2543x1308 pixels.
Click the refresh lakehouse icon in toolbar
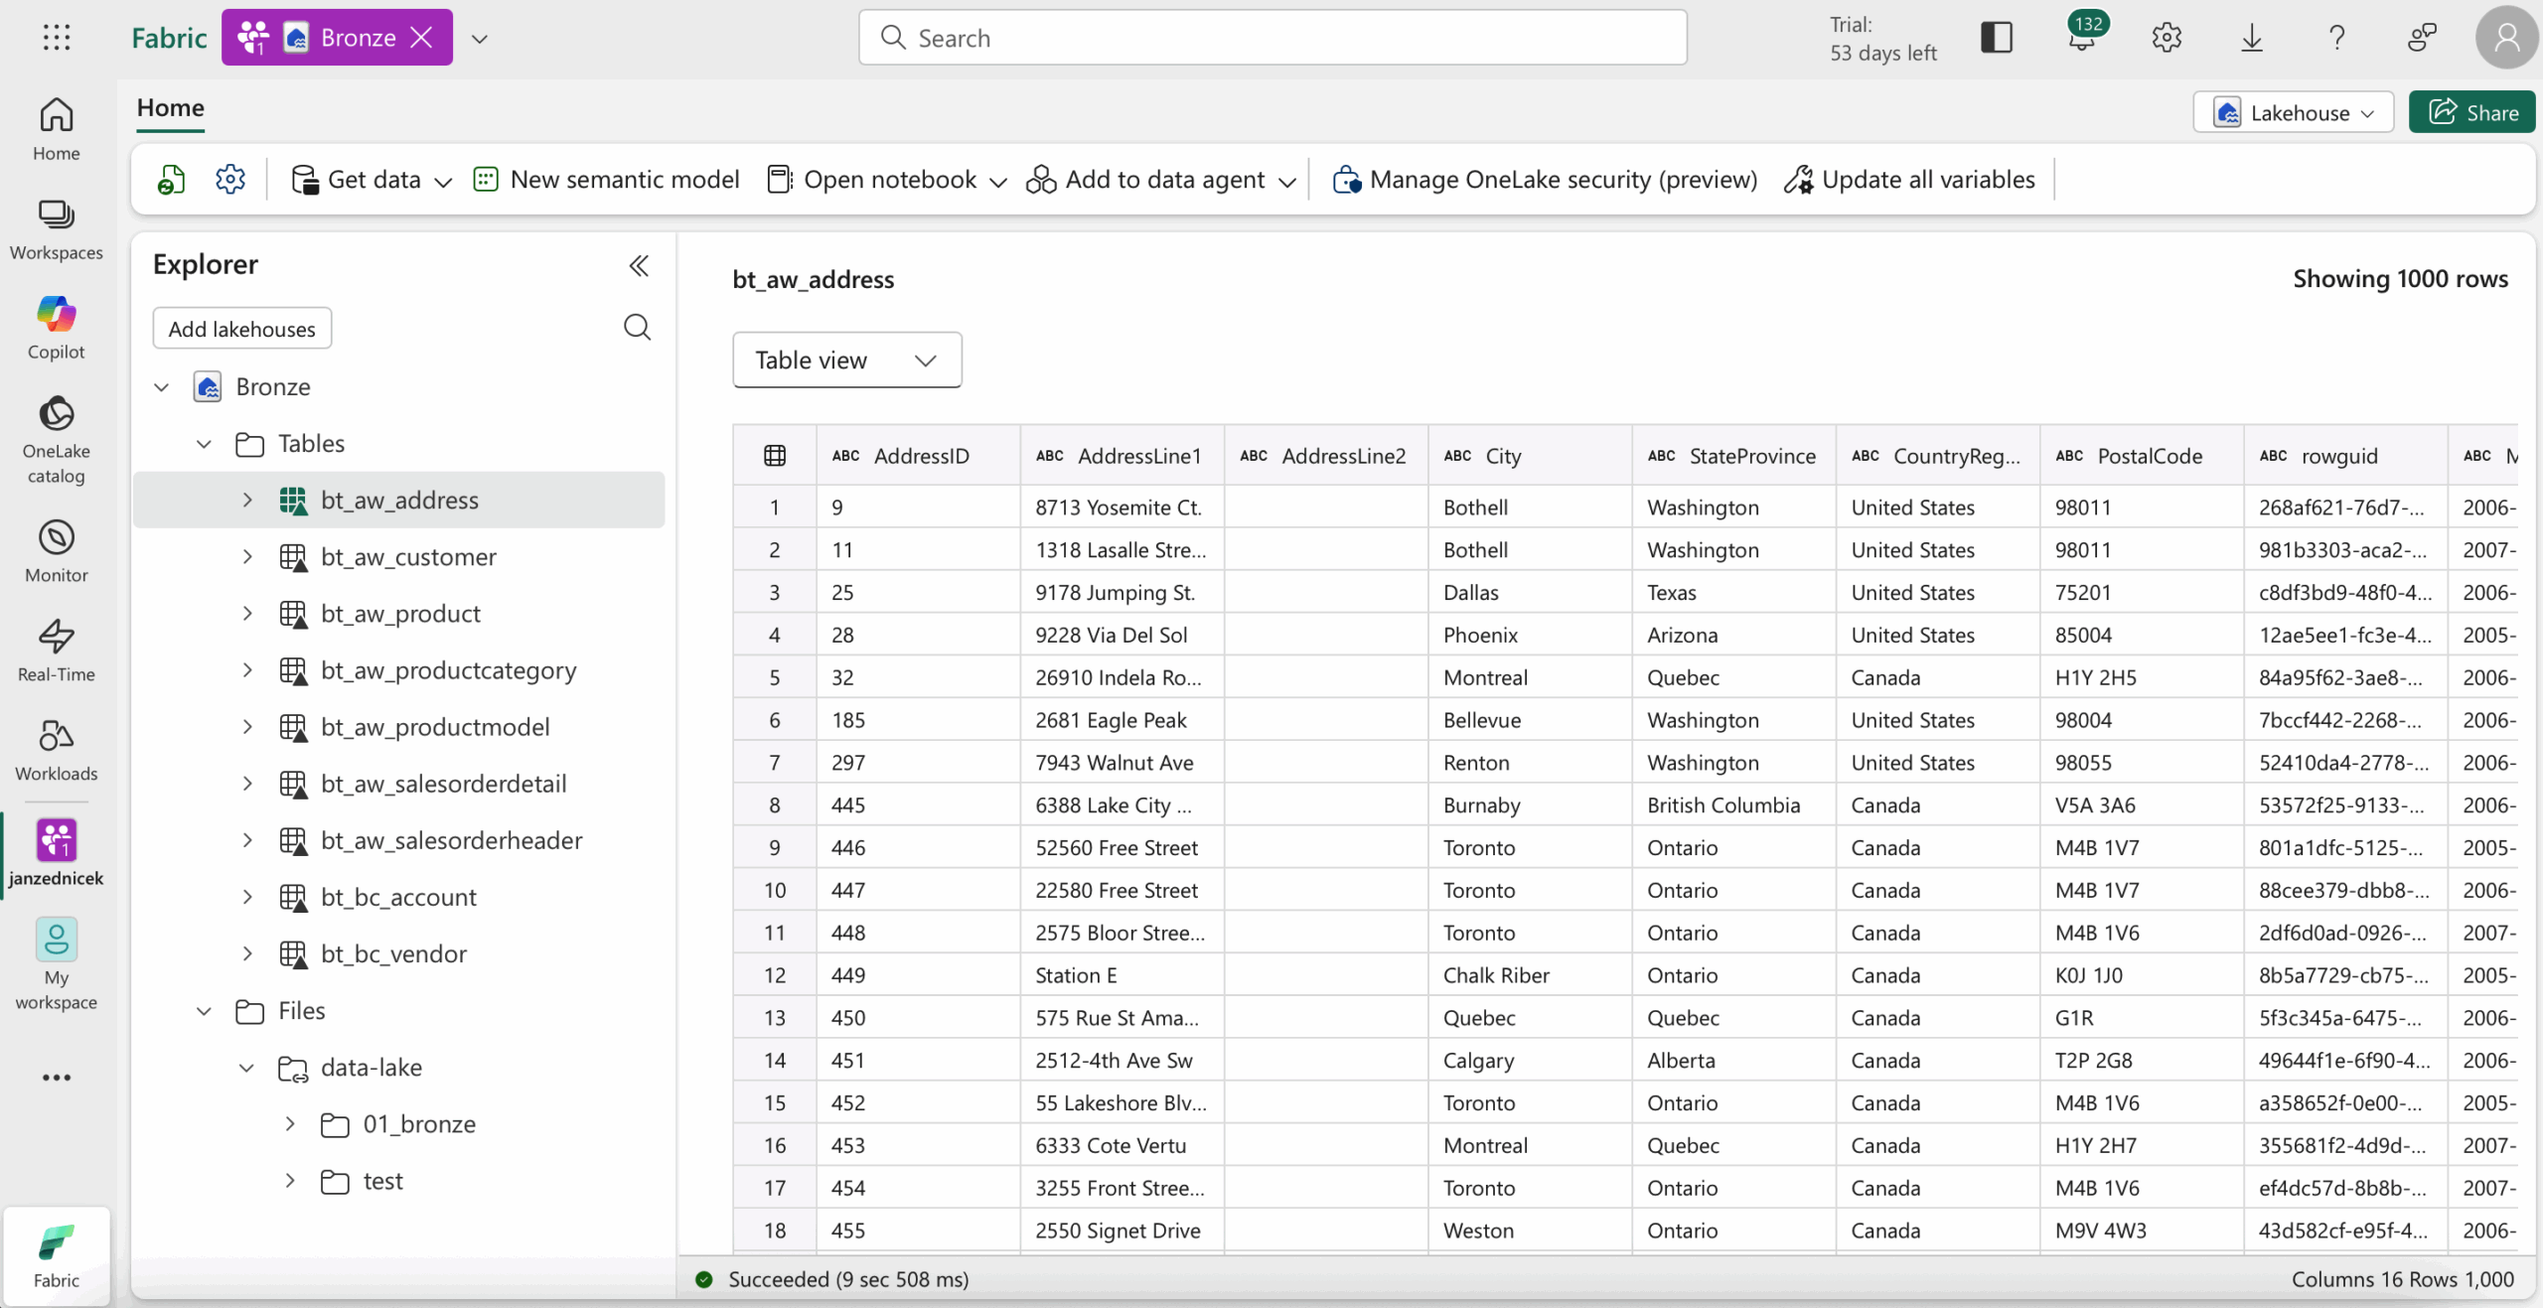click(172, 180)
